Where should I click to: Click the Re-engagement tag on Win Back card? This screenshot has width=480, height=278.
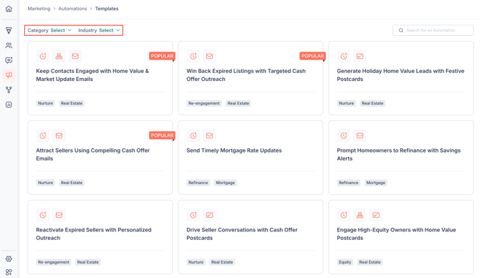204,103
